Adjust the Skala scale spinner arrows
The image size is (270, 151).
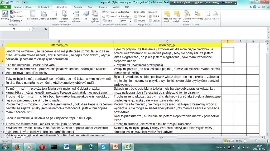pyautogui.click(x=130, y=20)
